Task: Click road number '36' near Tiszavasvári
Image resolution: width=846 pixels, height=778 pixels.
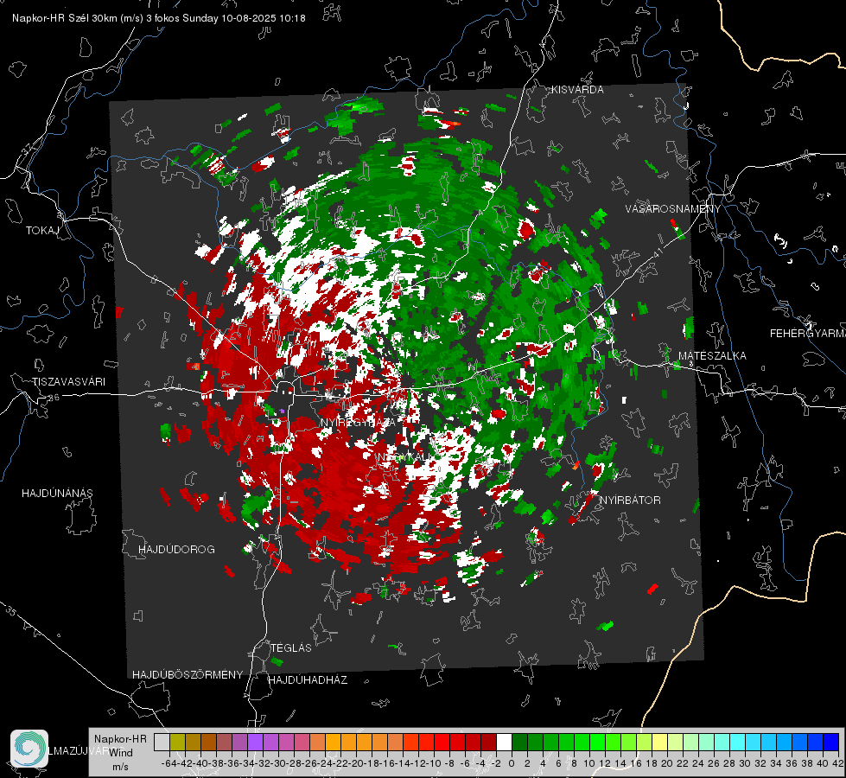Action: tap(54, 398)
